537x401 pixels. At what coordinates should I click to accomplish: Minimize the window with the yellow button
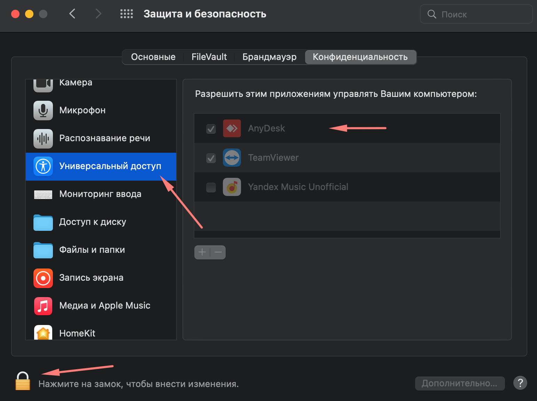click(29, 14)
